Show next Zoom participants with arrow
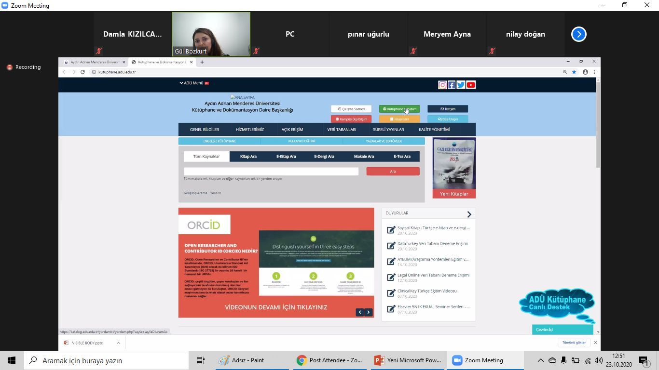Viewport: 659px width, 370px height. 578,34
